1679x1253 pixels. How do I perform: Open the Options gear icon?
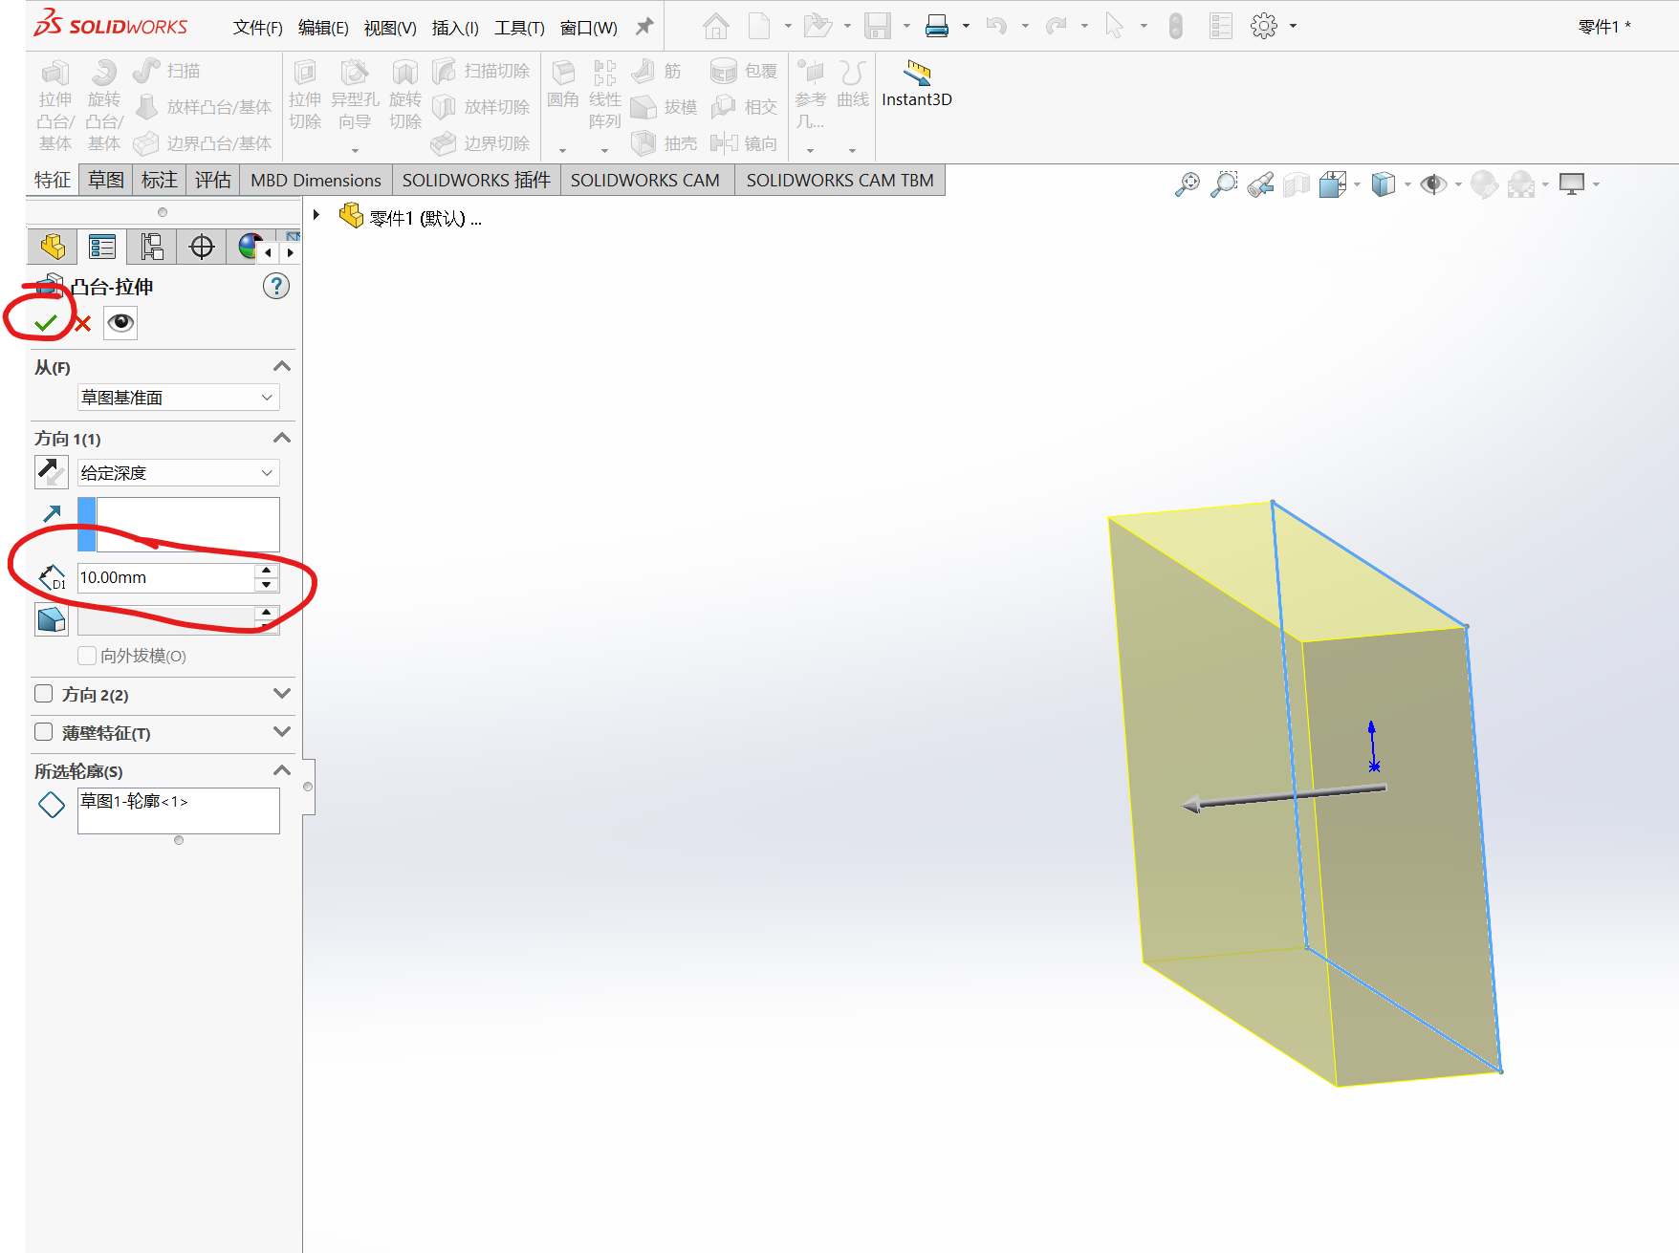click(1263, 27)
